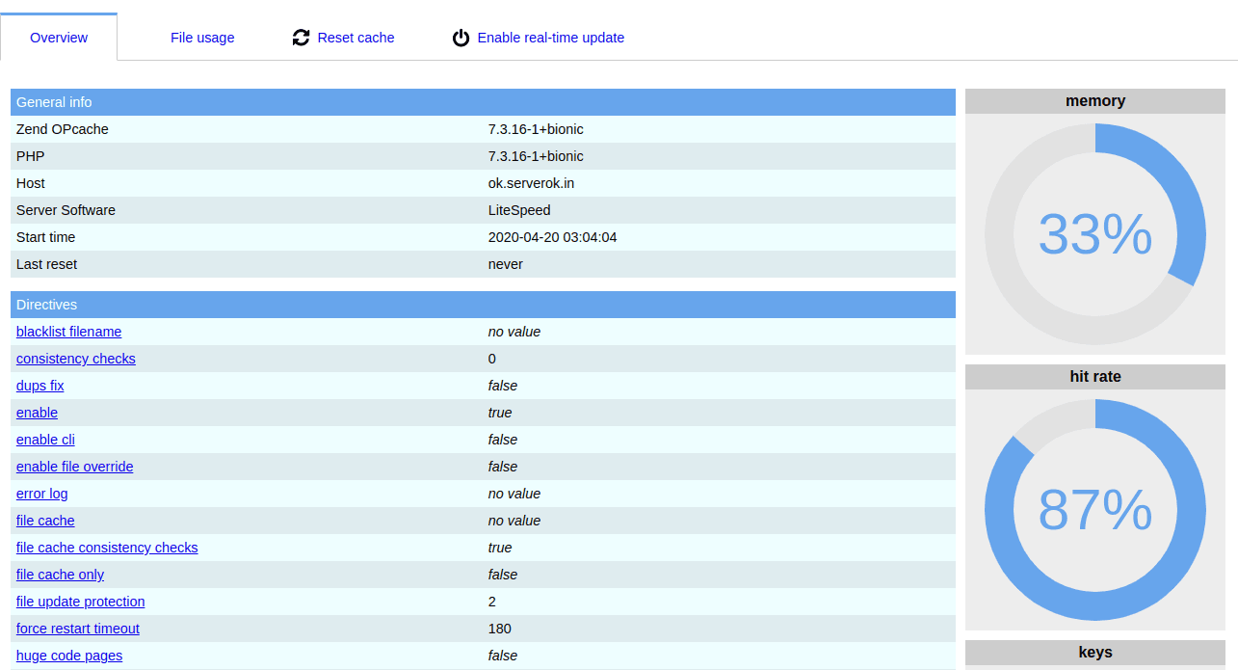The height and width of the screenshot is (670, 1238).
Task: Click the power icon for real-time update
Action: click(x=461, y=37)
